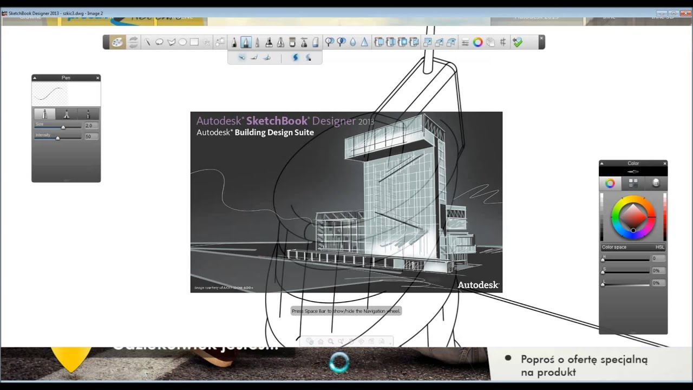
Task: Click the artist palette icon in toolbar
Action: point(117,42)
